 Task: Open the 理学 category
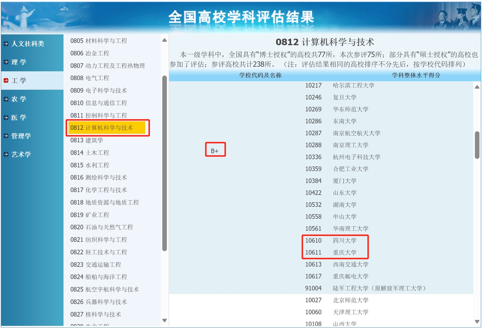[19, 62]
